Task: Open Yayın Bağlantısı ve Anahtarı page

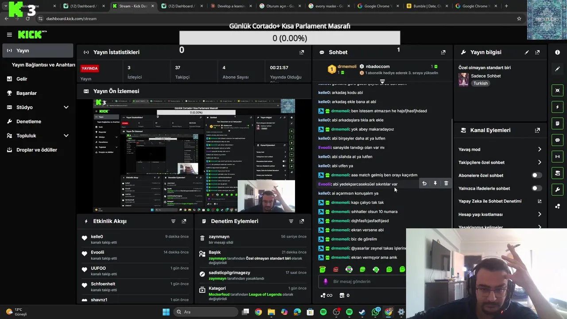Action: [x=43, y=65]
